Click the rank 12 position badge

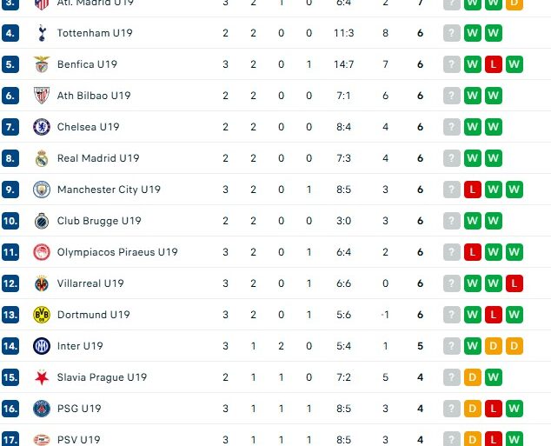(x=10, y=283)
